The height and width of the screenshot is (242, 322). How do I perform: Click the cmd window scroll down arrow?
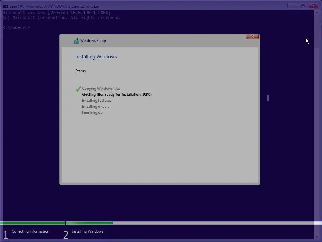click(317, 237)
